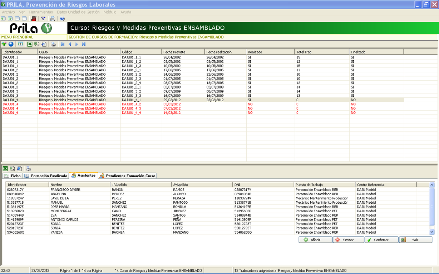439x274 pixels.
Task: Click the blue circular undo arrow icon
Action: 11,44
